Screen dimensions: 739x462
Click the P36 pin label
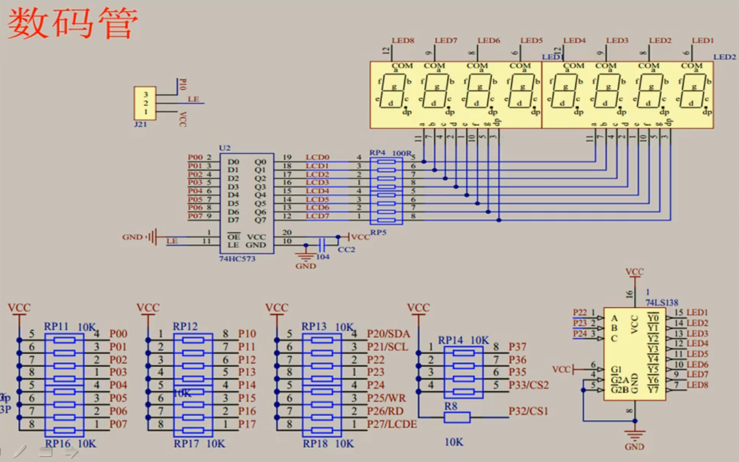pos(518,359)
